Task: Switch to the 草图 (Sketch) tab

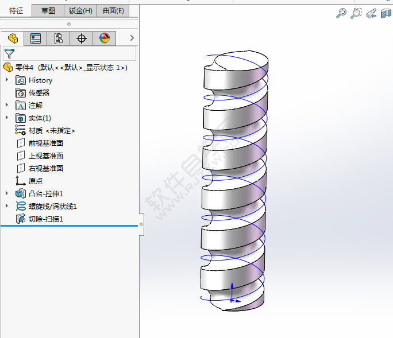Action: point(48,11)
